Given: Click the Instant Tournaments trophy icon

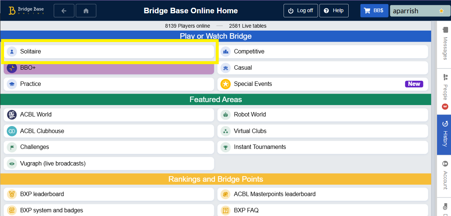Looking at the screenshot, I should [225, 147].
